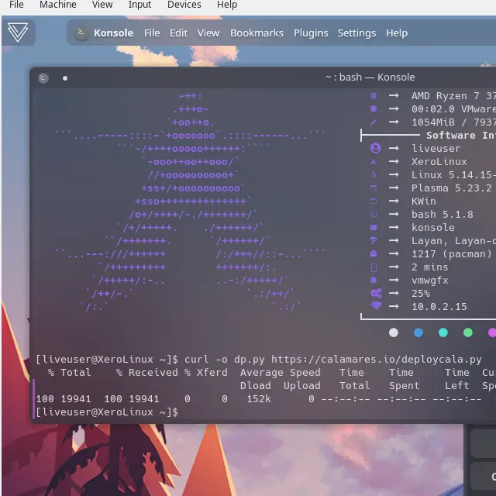This screenshot has width=496, height=496.
Task: Click the calamares.io deploycala.py URL
Action: click(x=377, y=360)
